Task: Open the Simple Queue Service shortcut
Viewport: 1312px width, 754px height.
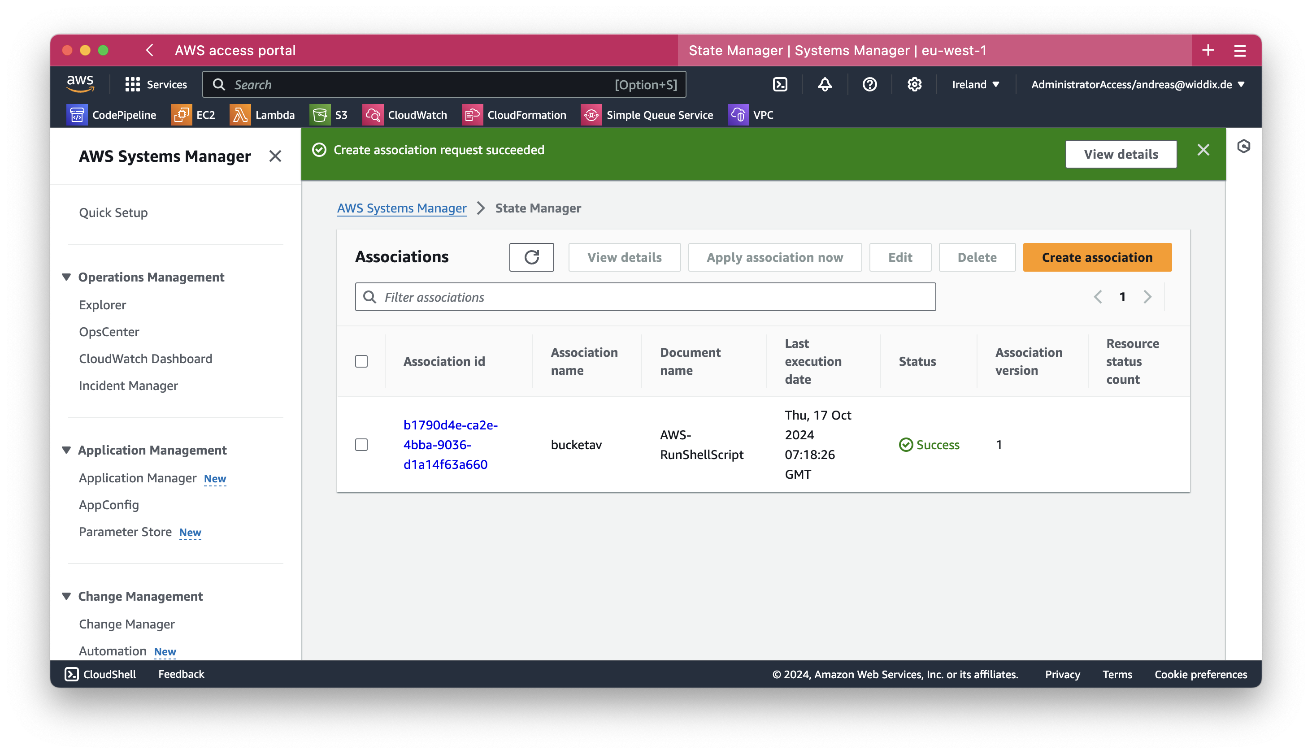Action: [647, 115]
